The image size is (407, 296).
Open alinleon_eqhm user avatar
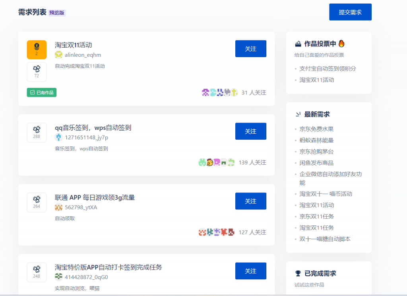(x=59, y=55)
